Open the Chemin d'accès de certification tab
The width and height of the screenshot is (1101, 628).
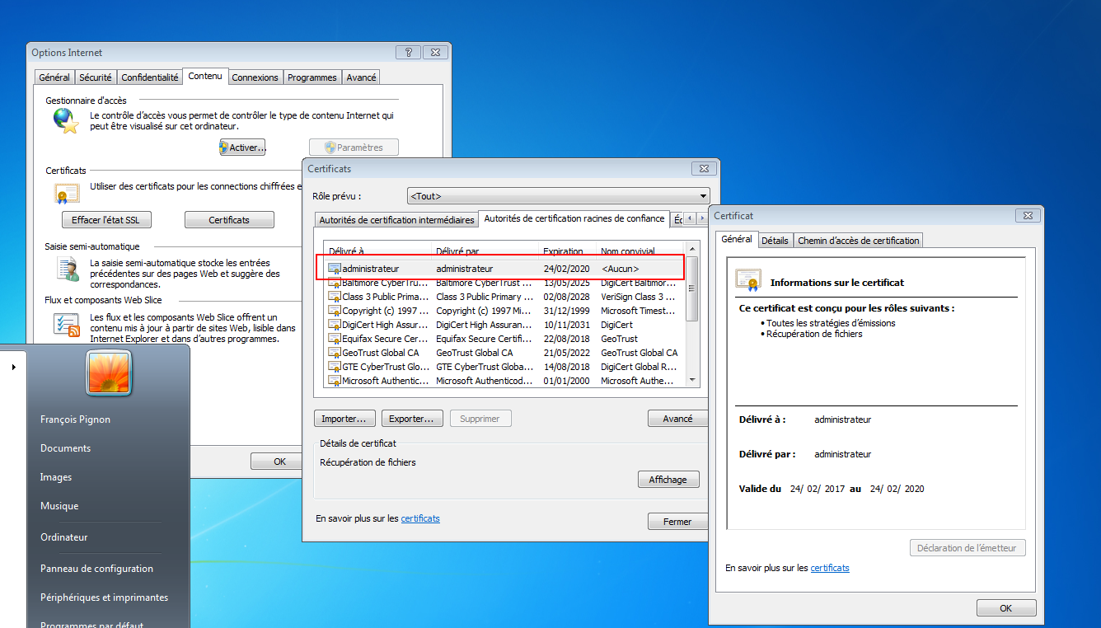click(x=858, y=241)
